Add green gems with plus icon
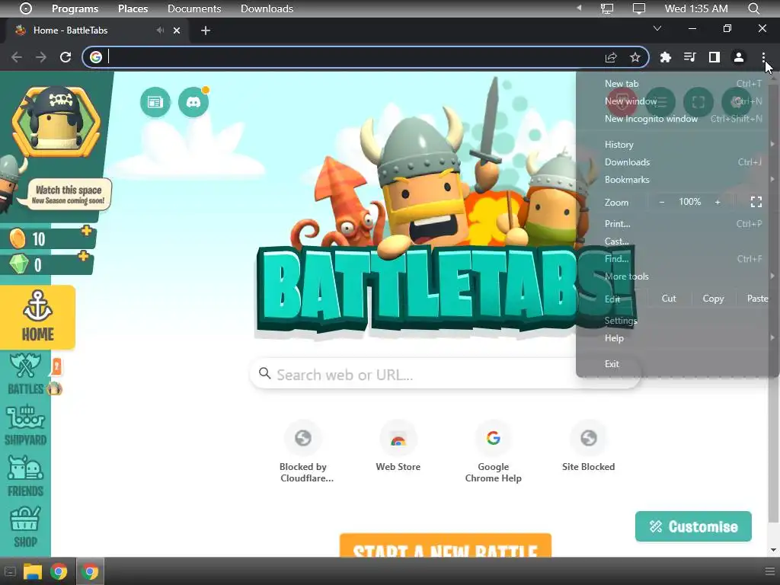780x585 pixels. (x=83, y=257)
